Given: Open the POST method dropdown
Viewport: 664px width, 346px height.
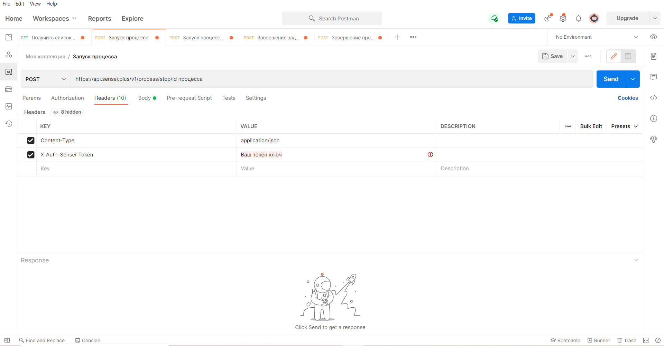Looking at the screenshot, I should coord(46,79).
